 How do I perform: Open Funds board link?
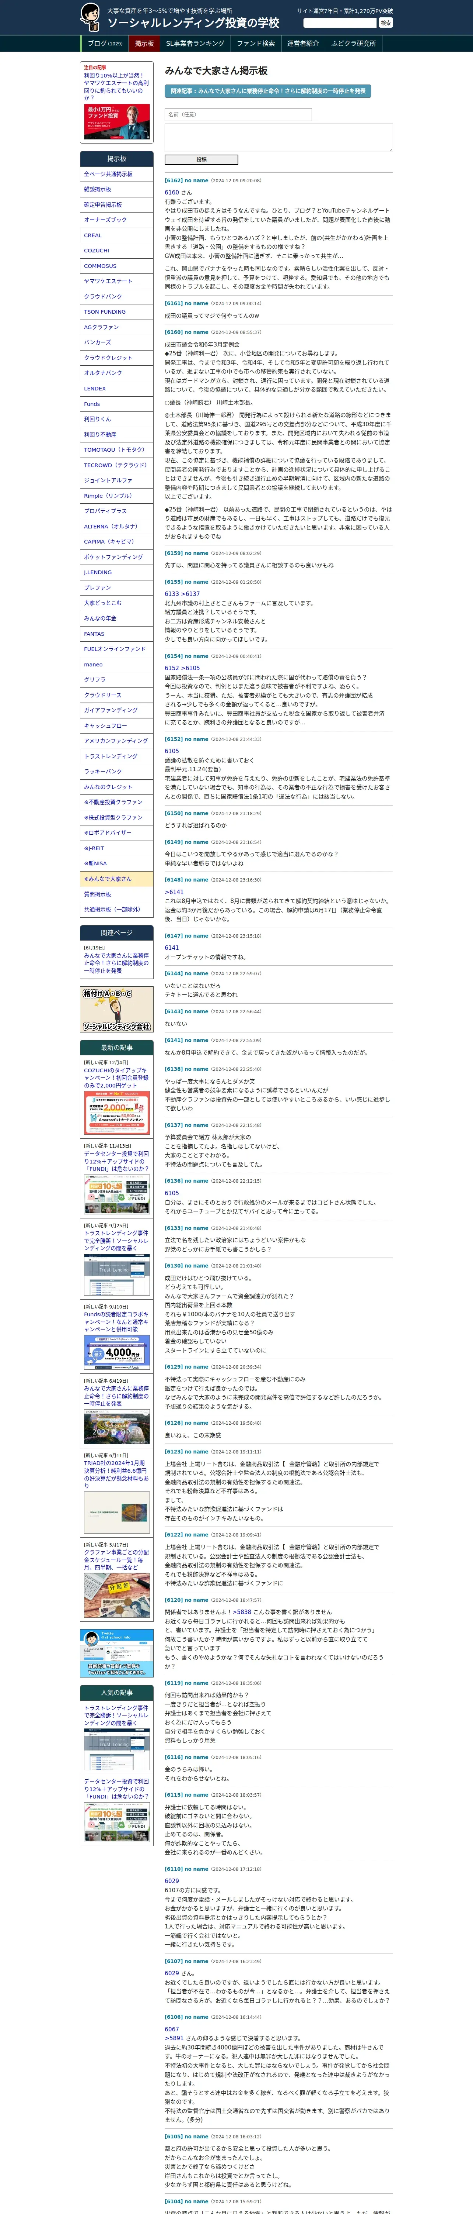tap(117, 404)
